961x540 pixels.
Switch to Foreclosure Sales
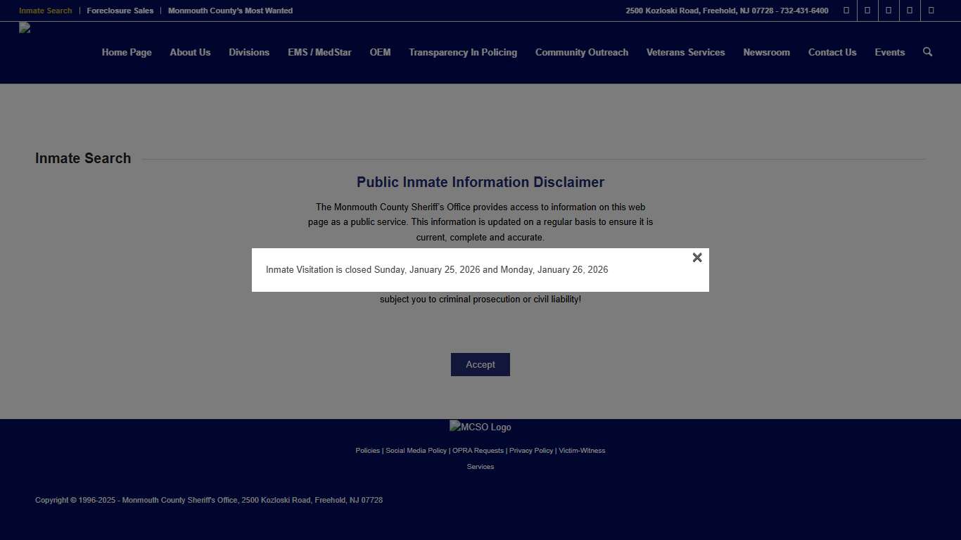[x=120, y=11]
